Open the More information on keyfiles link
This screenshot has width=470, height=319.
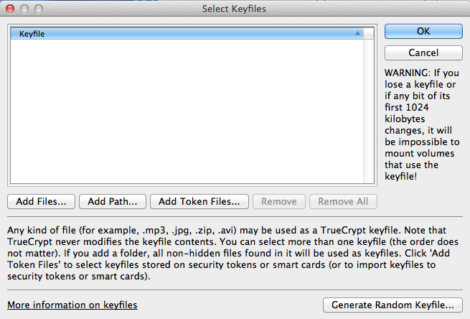click(x=72, y=305)
